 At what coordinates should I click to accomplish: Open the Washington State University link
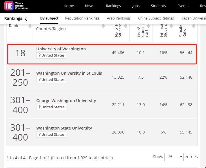coord(64,128)
